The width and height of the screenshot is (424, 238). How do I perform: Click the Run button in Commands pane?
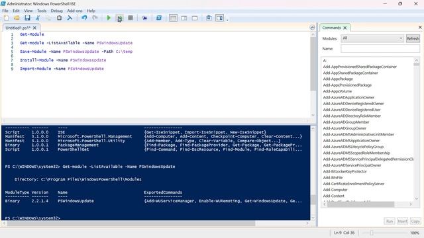point(390,221)
